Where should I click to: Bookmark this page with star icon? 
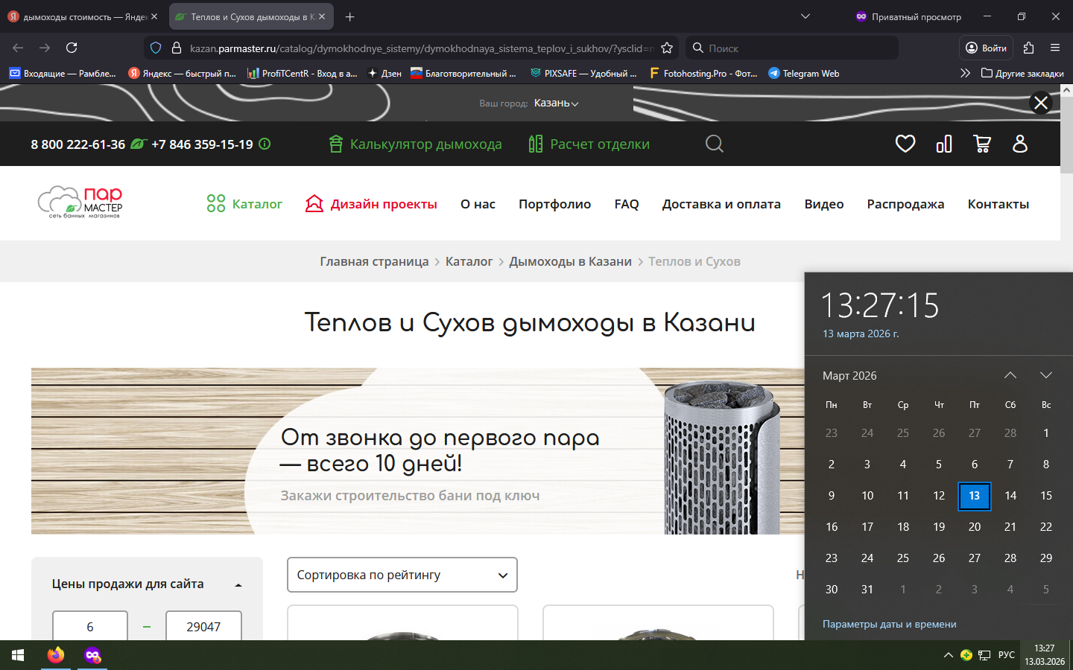[667, 48]
